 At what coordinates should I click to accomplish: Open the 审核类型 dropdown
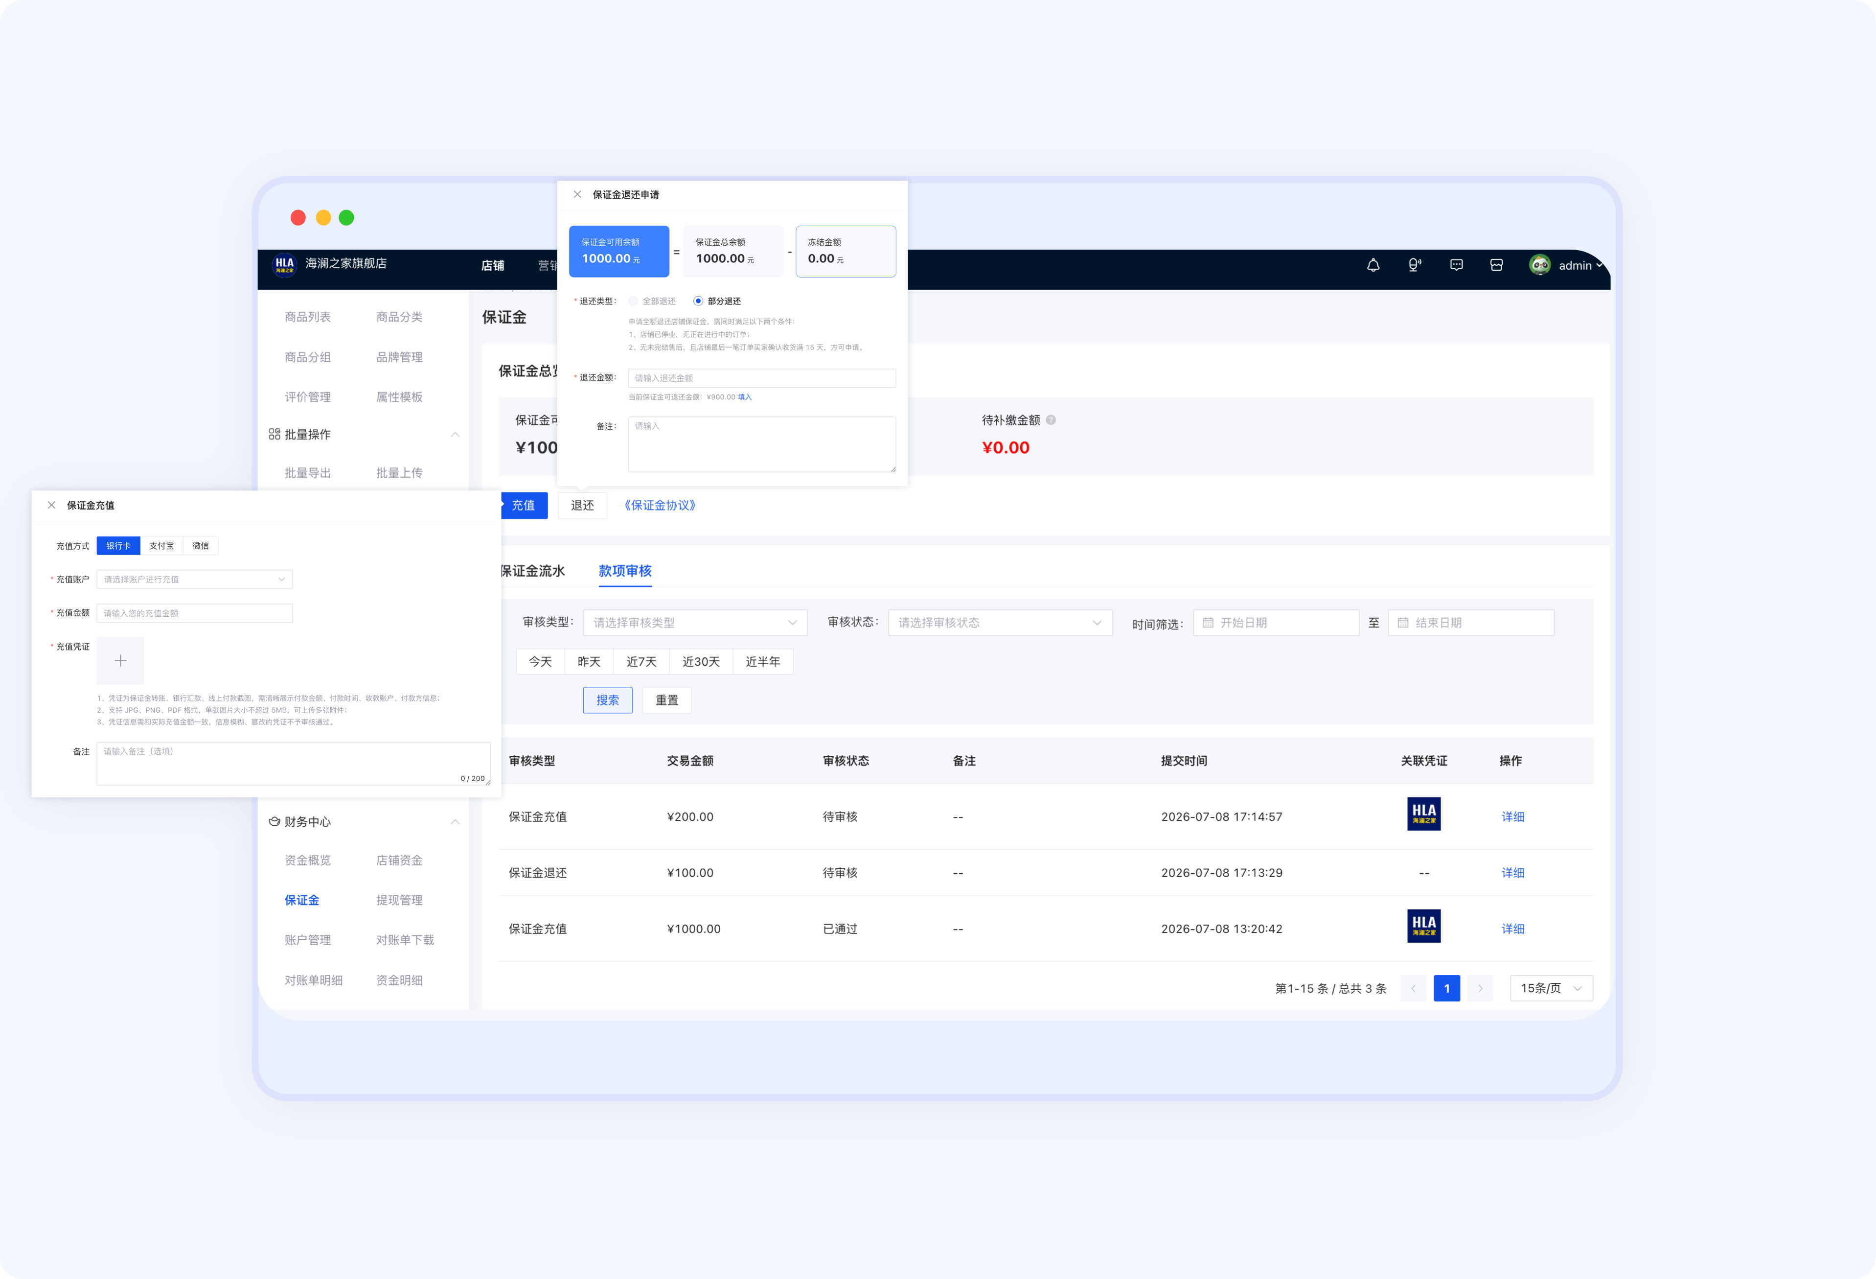point(695,623)
